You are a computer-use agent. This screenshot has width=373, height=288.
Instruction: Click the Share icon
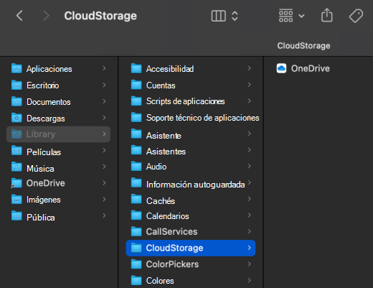coord(326,15)
